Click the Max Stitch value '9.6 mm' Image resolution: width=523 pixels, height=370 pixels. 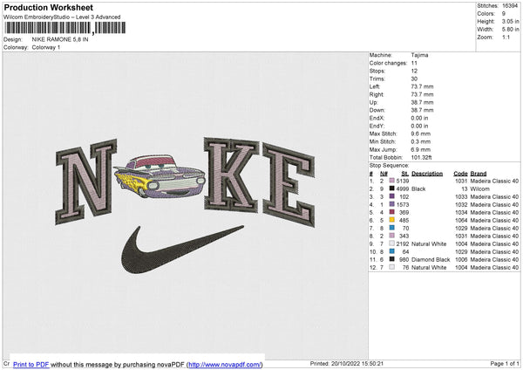click(x=421, y=134)
